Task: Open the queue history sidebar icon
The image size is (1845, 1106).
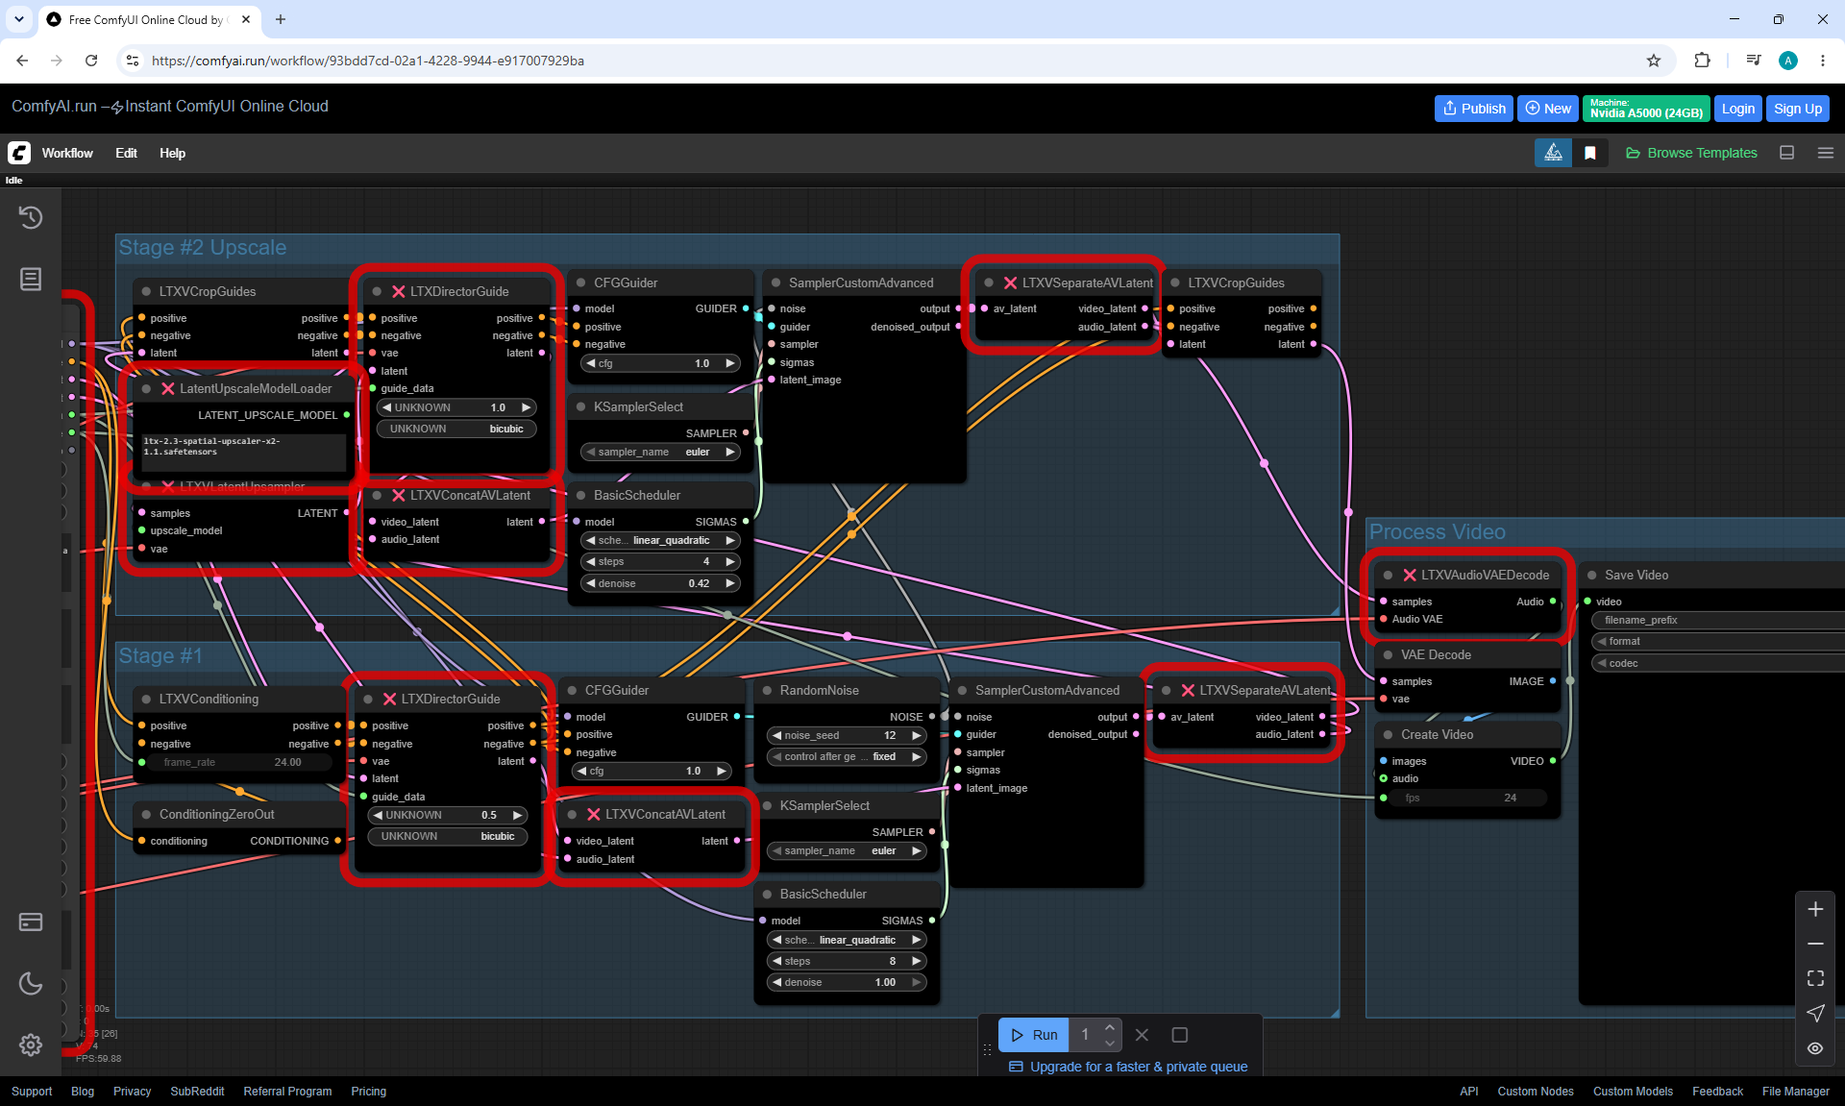Action: [31, 217]
